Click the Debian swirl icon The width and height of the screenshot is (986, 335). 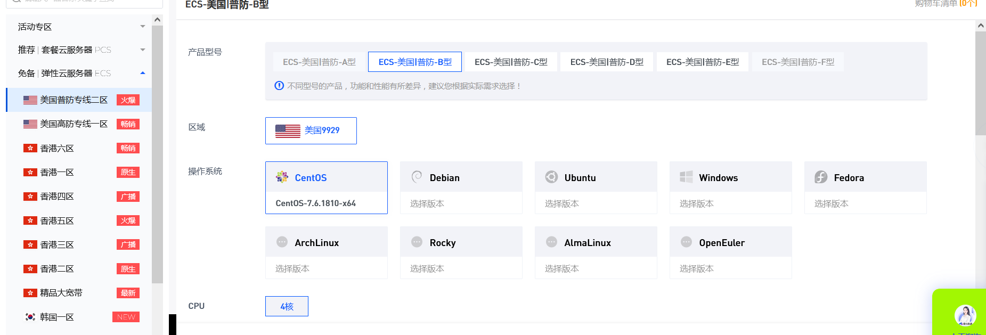point(417,177)
